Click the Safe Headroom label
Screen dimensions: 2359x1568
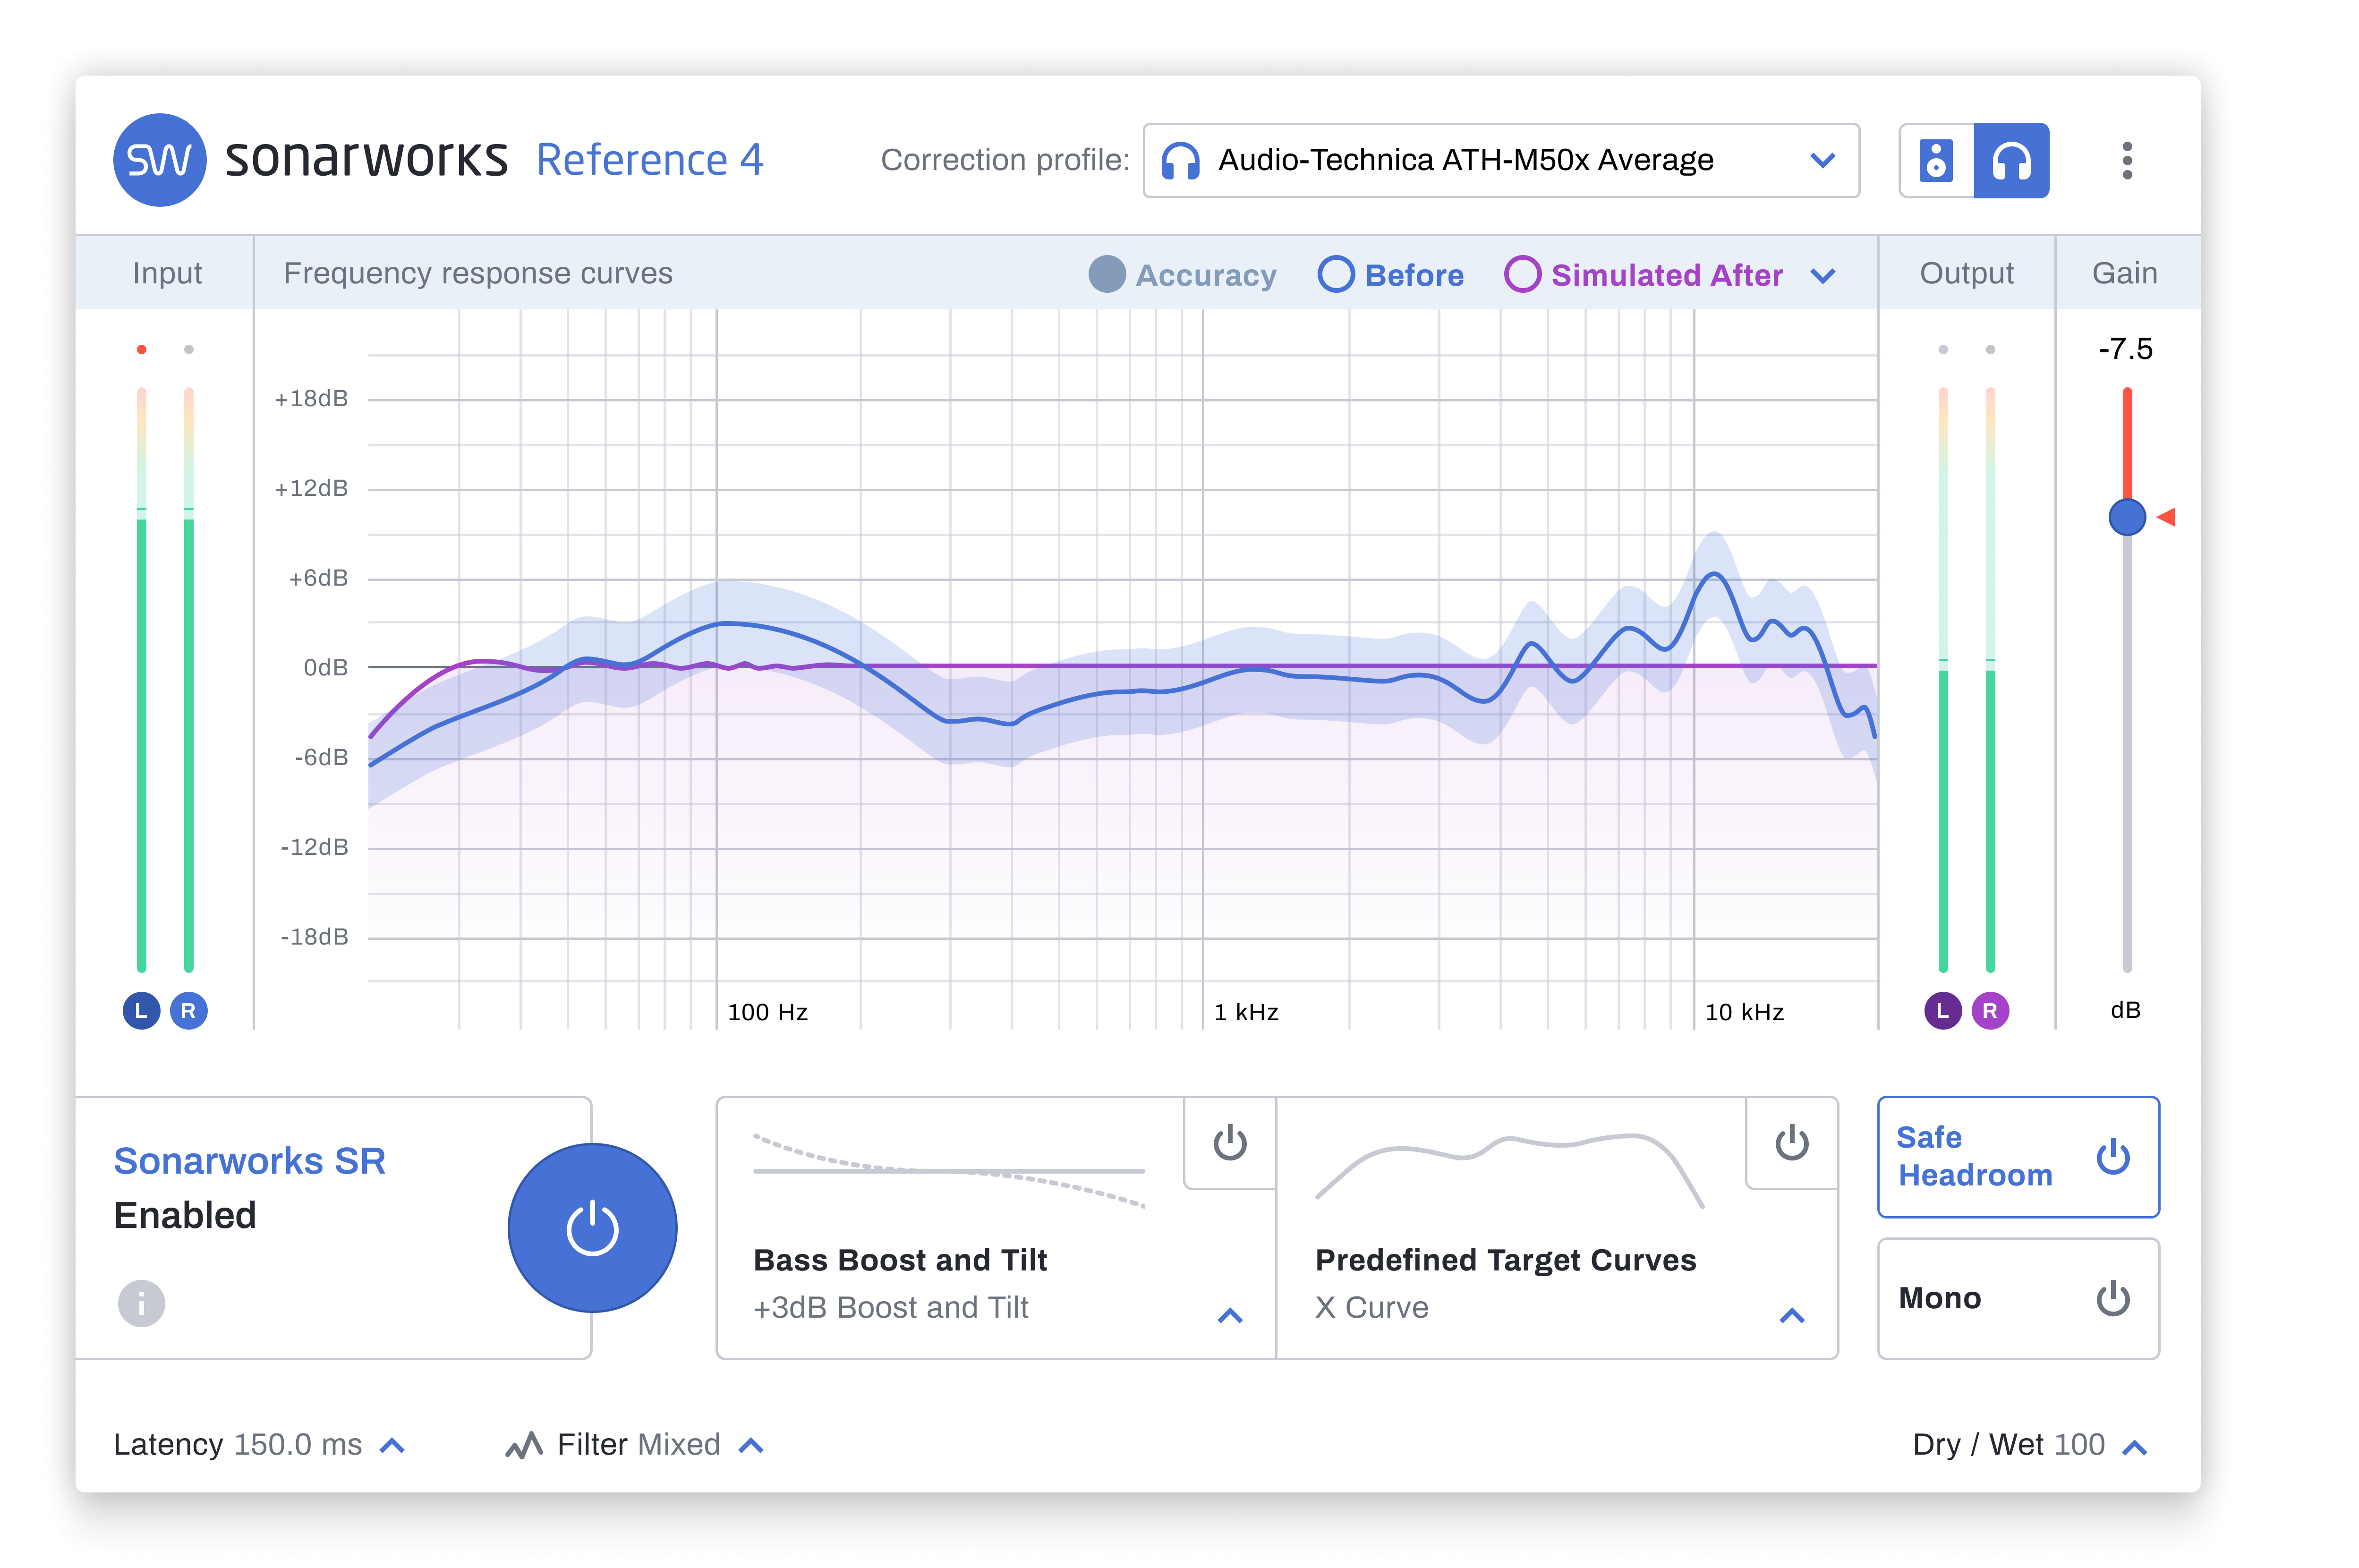coord(1974,1156)
